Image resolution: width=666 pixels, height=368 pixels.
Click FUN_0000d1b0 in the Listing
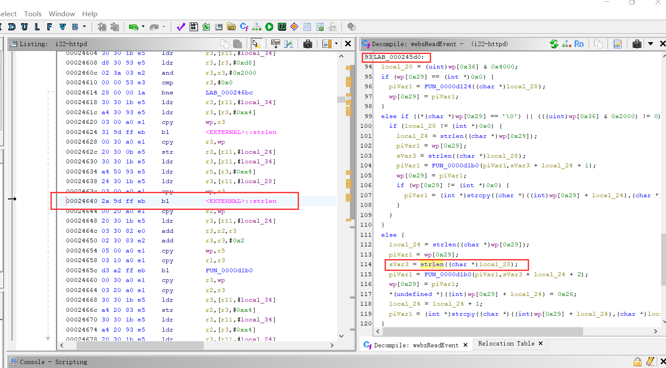(x=229, y=271)
